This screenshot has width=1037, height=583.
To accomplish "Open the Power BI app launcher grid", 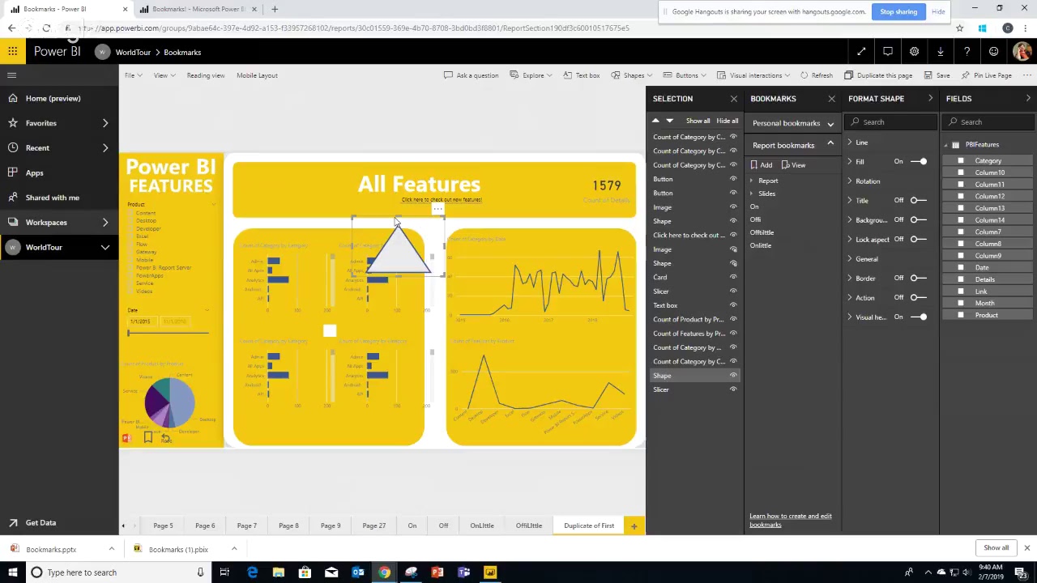I will [13, 52].
